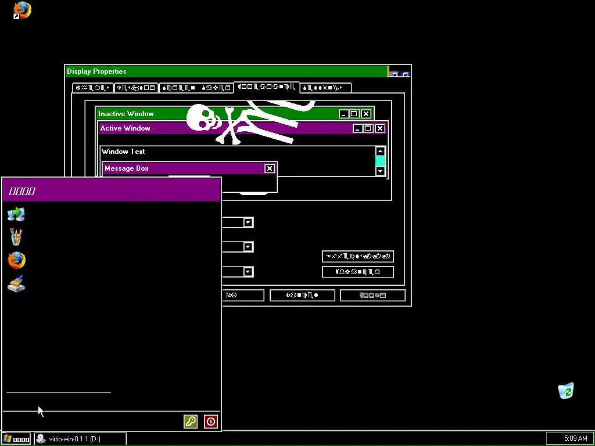
Task: Open the Color scheme dropdown arrow
Action: click(x=248, y=247)
